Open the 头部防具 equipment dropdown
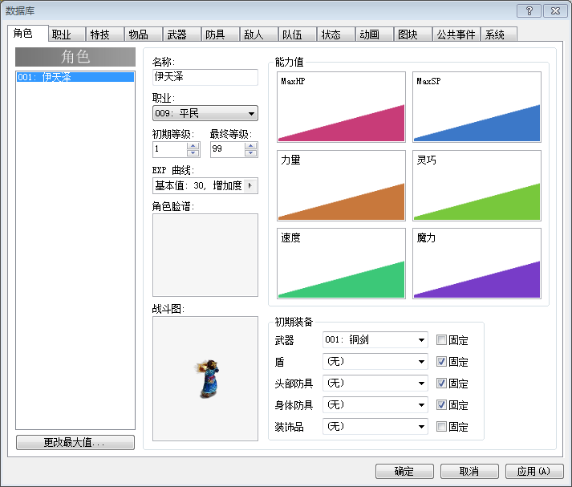This screenshot has width=572, height=487. click(x=375, y=384)
